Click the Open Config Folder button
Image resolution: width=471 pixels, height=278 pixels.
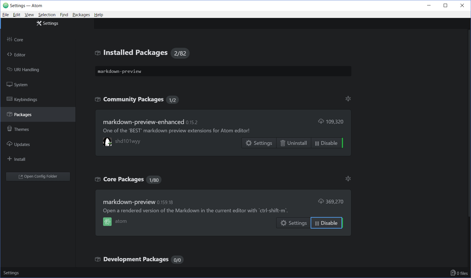38,176
